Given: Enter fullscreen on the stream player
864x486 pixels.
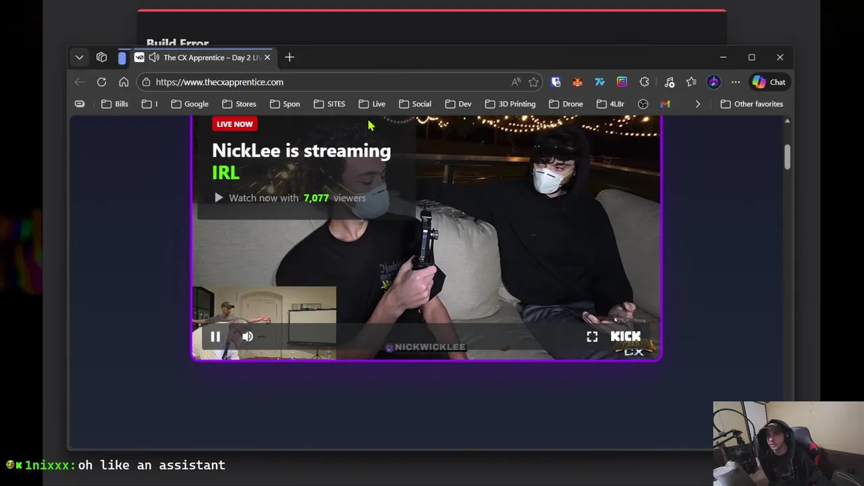Looking at the screenshot, I should (592, 337).
